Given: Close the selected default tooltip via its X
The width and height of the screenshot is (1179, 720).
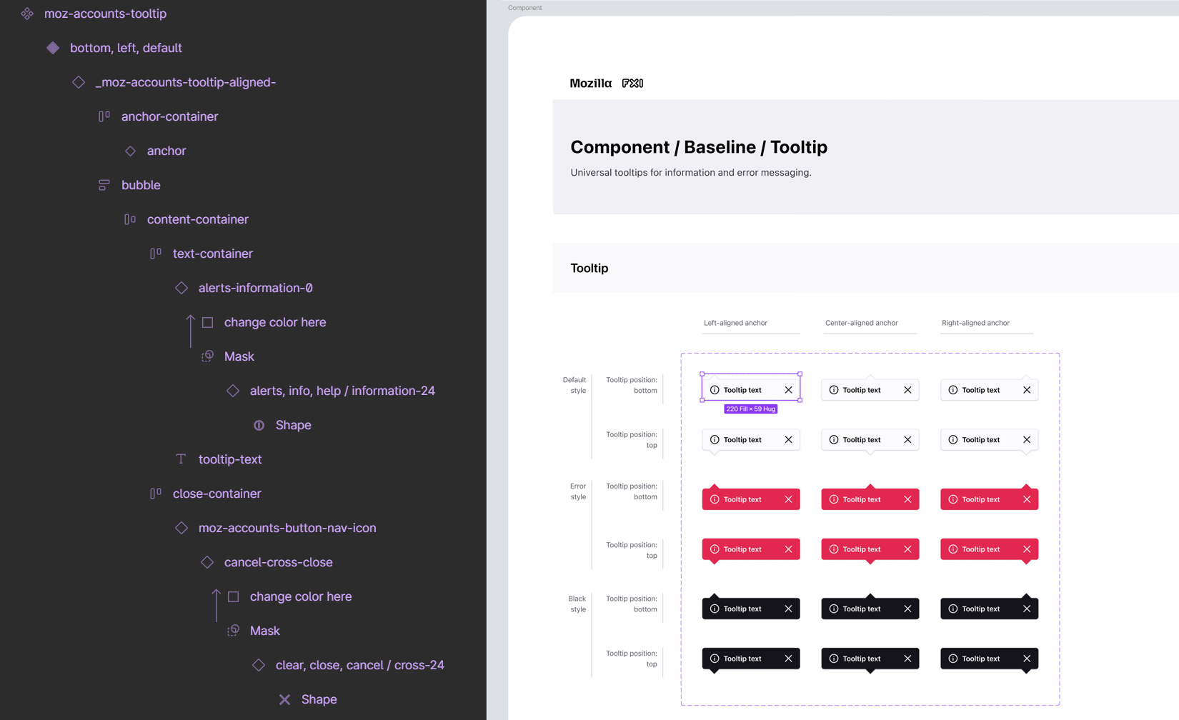Looking at the screenshot, I should [x=788, y=390].
